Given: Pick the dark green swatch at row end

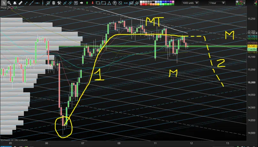Looking at the screenshot, I should coord(173,4).
